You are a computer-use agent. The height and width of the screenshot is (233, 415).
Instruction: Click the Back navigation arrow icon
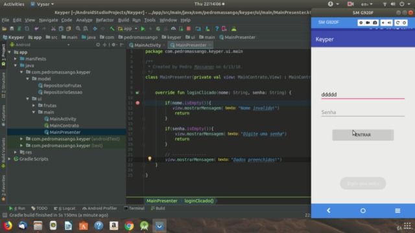click(95, 28)
